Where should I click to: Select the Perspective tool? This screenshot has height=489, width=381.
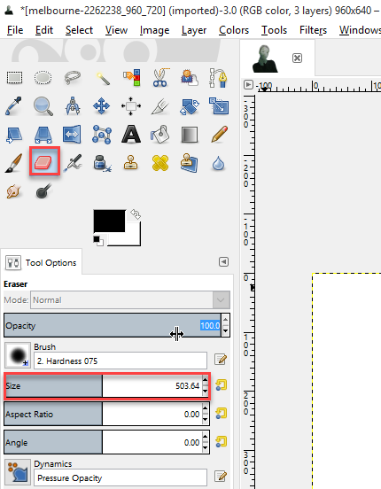[x=43, y=135]
